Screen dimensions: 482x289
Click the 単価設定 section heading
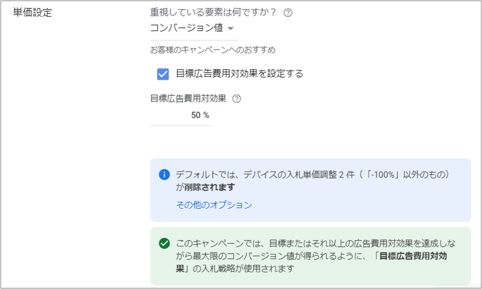coord(32,13)
